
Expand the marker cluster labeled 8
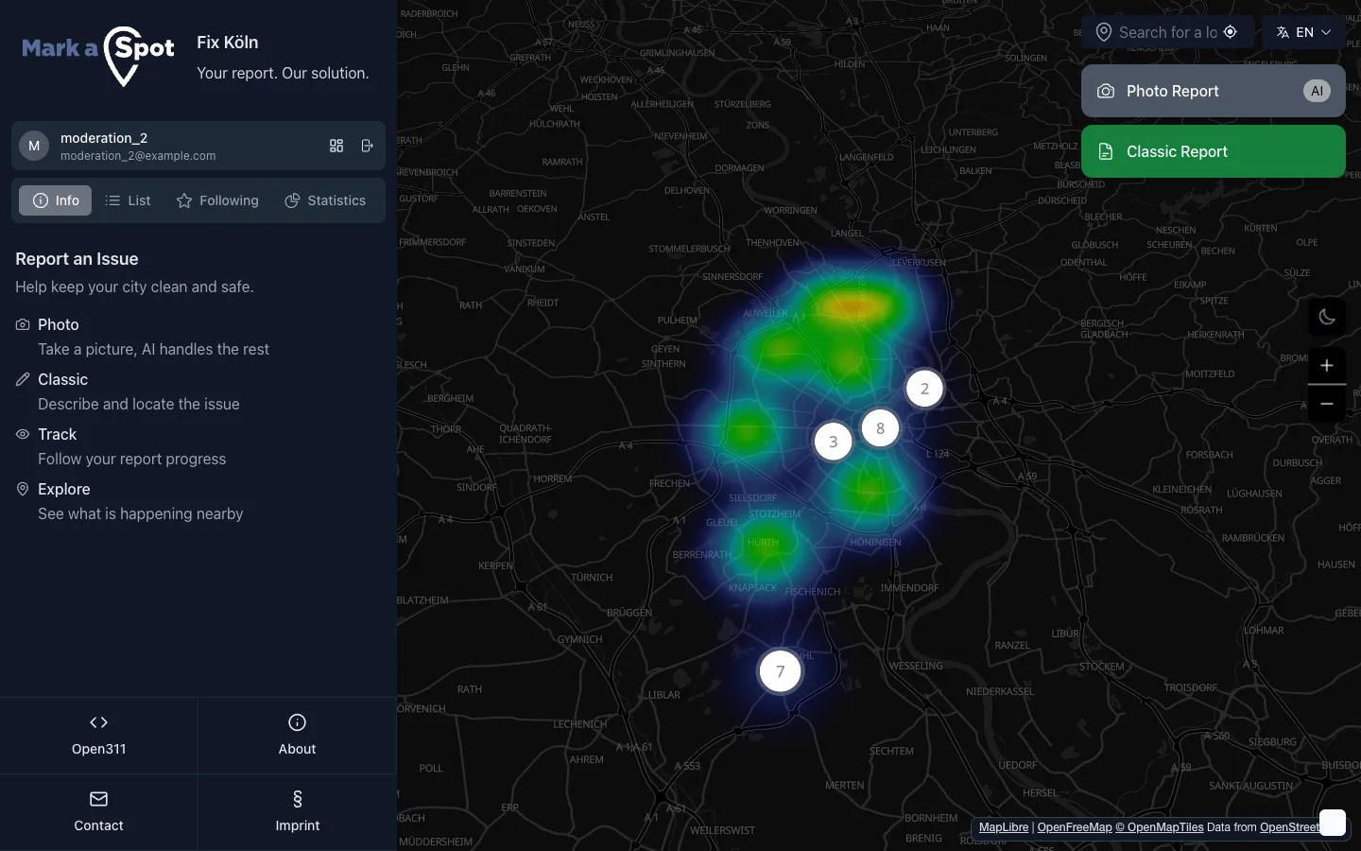pos(880,427)
